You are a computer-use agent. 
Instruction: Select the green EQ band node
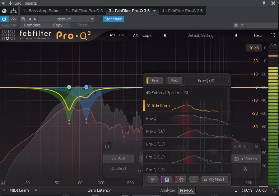coord(69,87)
